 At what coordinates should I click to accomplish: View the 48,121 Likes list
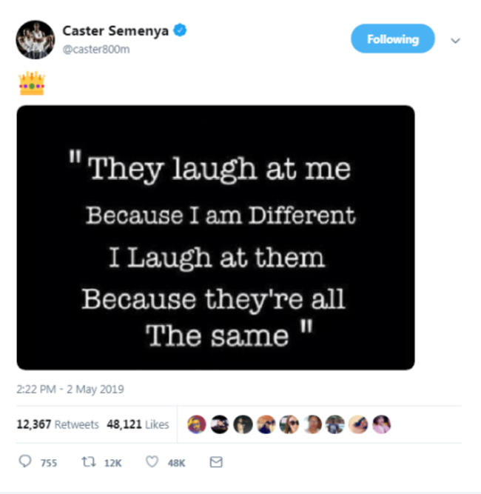point(138,424)
